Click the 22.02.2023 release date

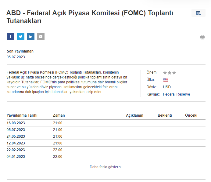click(x=16, y=150)
